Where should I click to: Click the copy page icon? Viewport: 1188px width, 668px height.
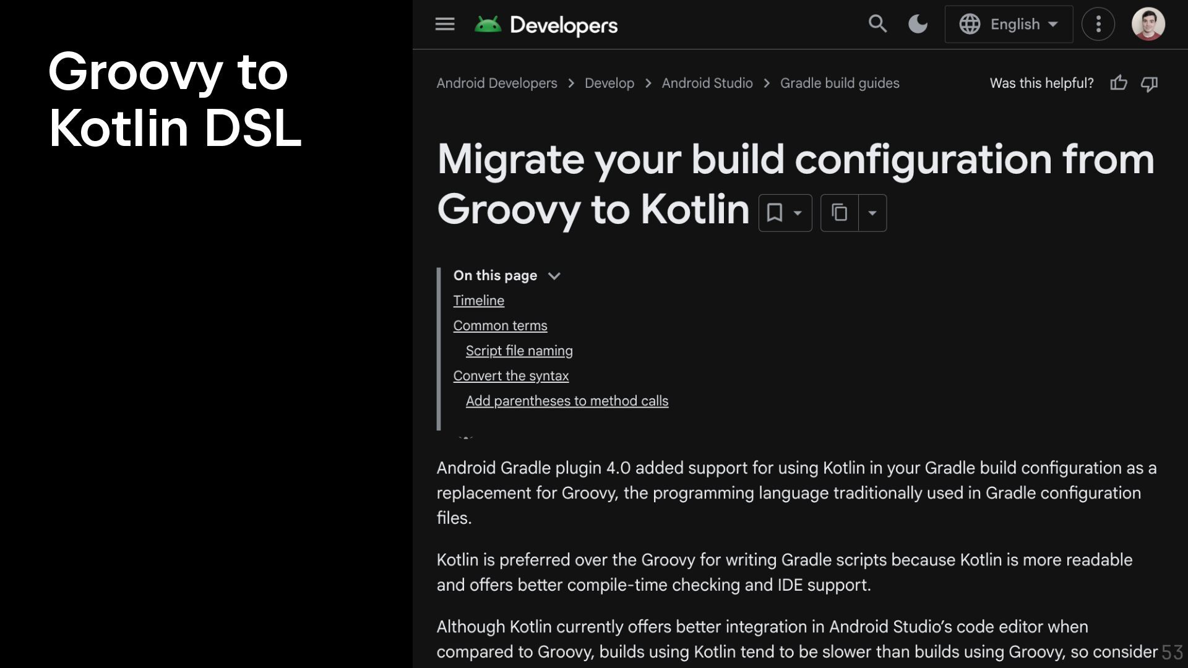click(840, 213)
